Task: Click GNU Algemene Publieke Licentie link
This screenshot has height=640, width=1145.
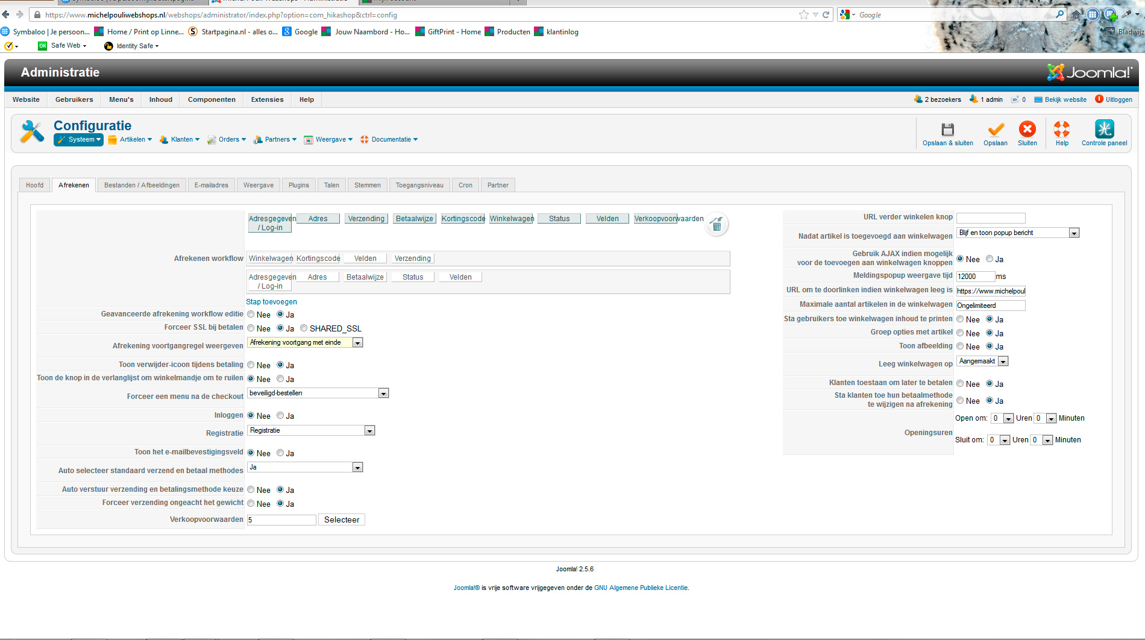Action: coord(641,588)
